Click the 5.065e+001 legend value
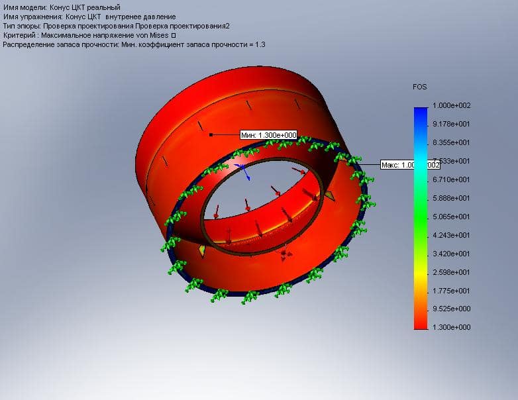The width and height of the screenshot is (518, 400). pos(452,217)
